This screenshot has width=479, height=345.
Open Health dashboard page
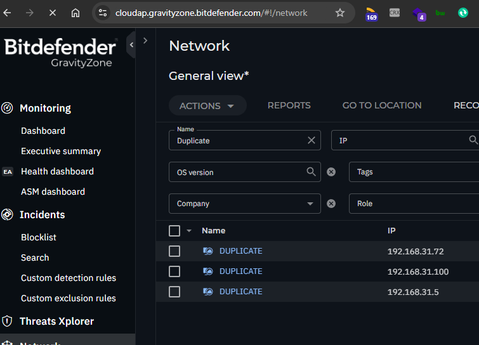click(x=57, y=172)
